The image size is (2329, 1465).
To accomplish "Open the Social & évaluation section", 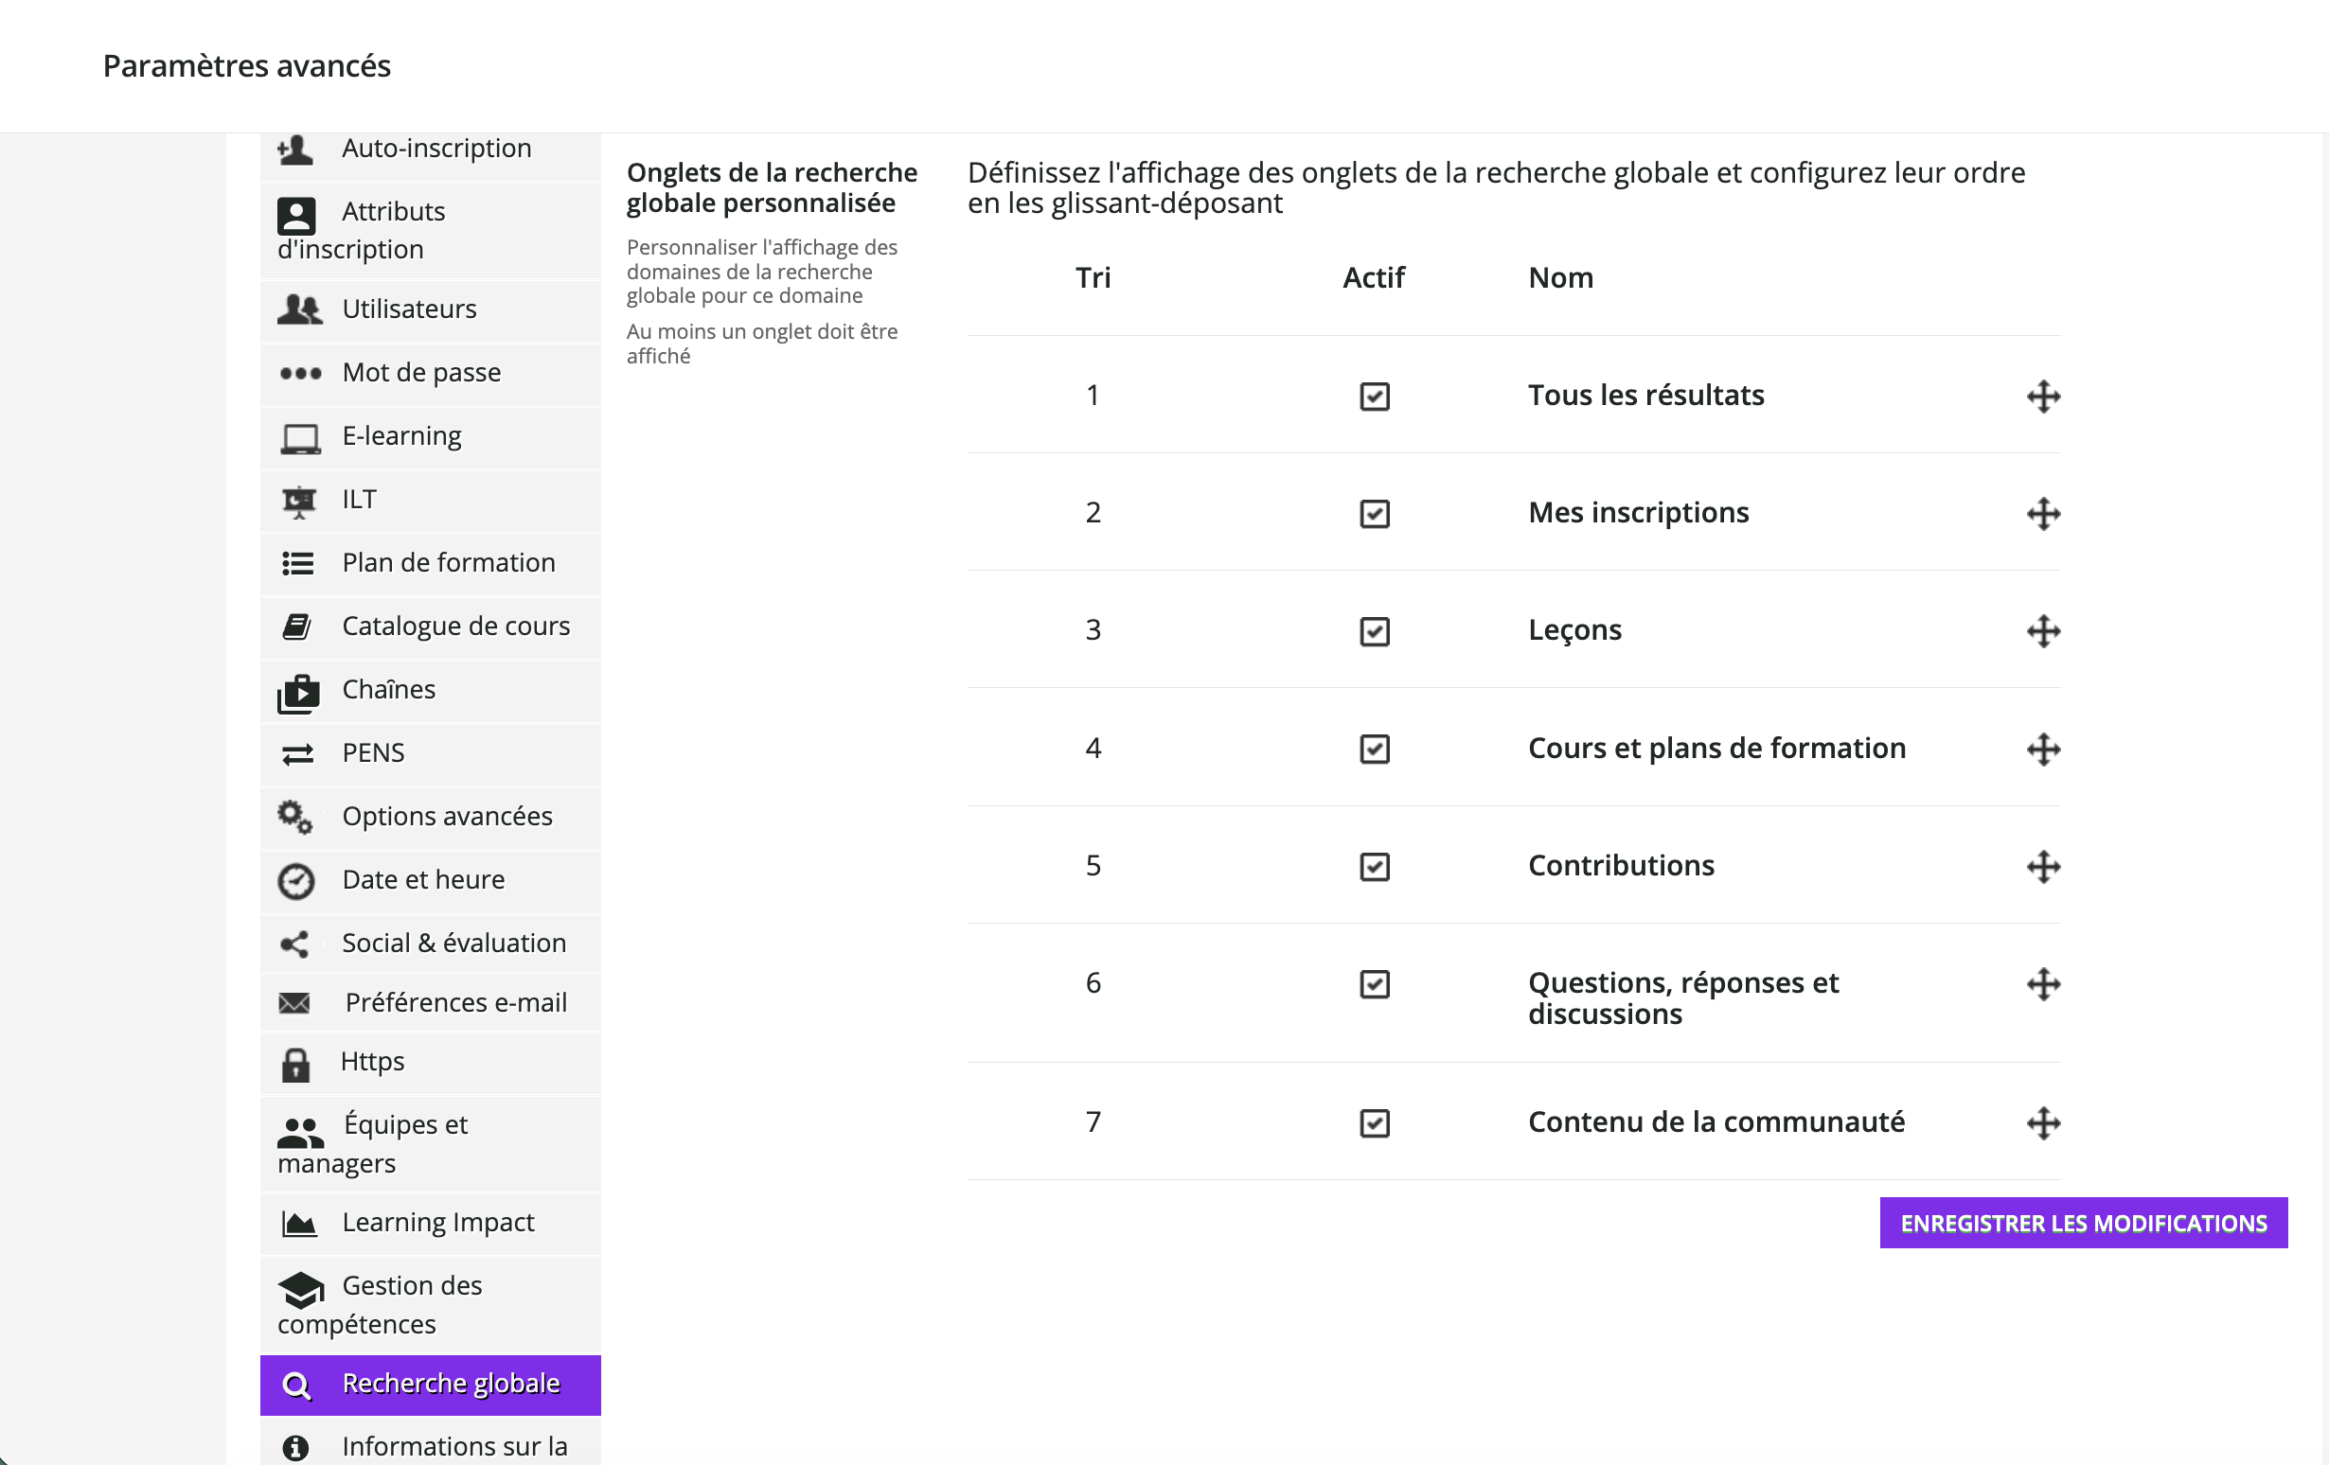I will [x=453, y=944].
